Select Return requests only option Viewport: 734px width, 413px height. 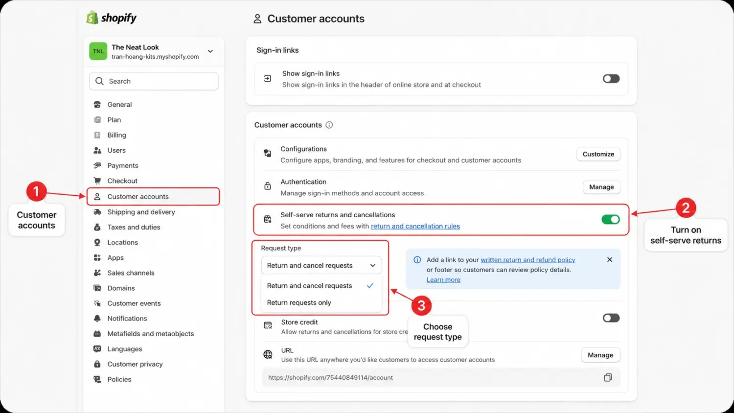coord(321,303)
